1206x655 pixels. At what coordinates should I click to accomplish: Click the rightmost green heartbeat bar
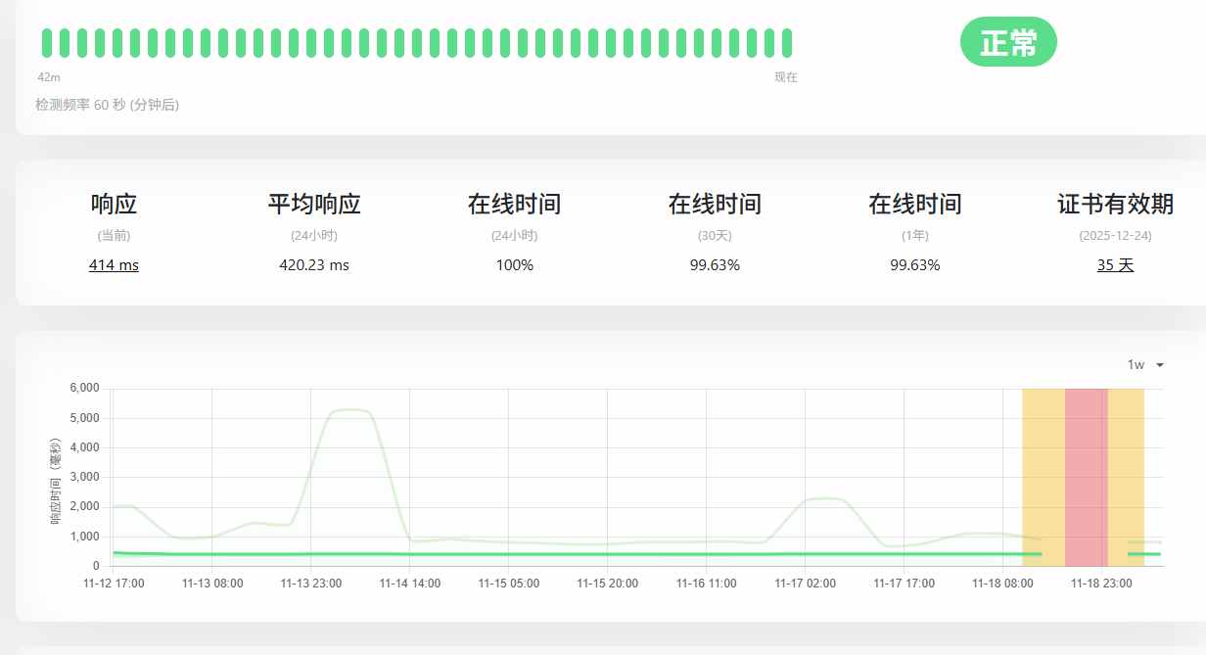coord(786,43)
